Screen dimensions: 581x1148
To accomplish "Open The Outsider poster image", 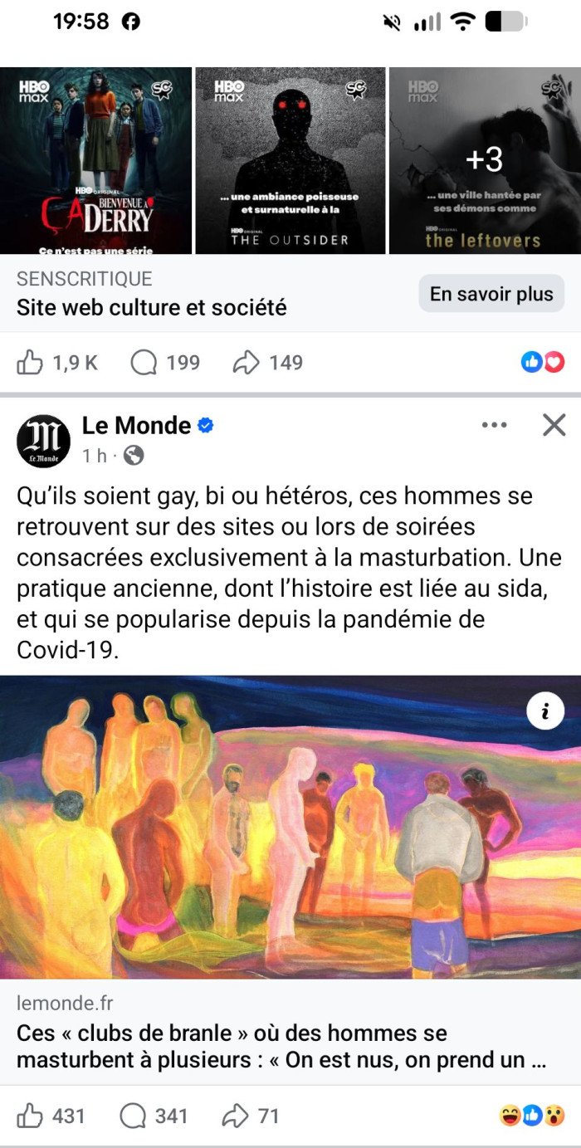I will pos(290,160).
